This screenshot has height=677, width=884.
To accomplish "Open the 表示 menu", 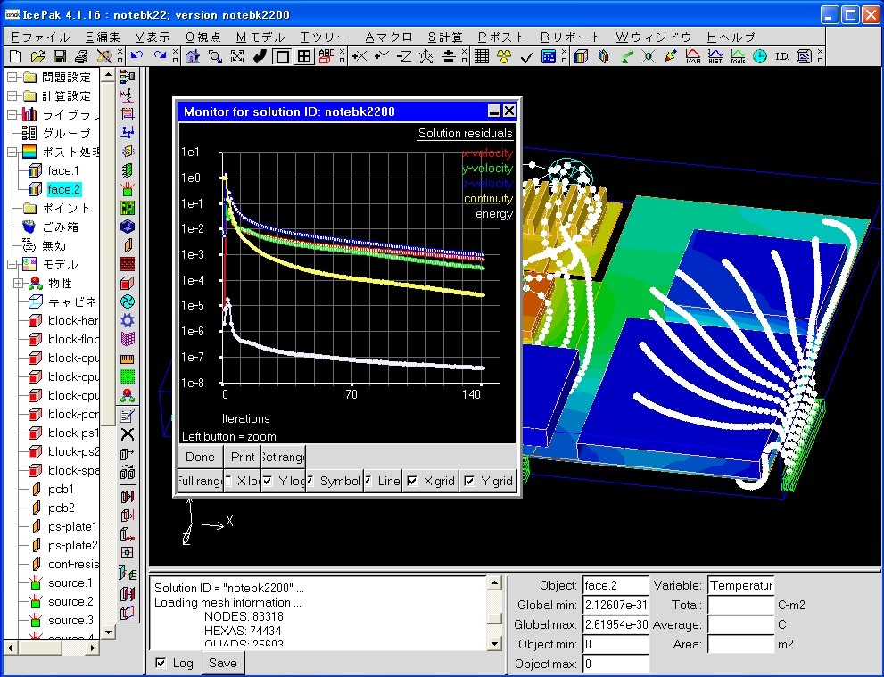I will (x=153, y=37).
